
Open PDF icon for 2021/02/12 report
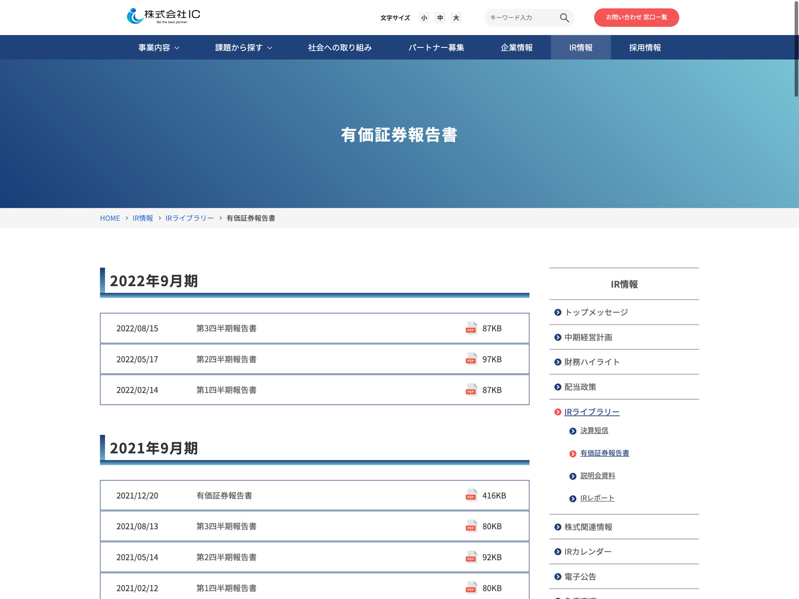(x=471, y=588)
